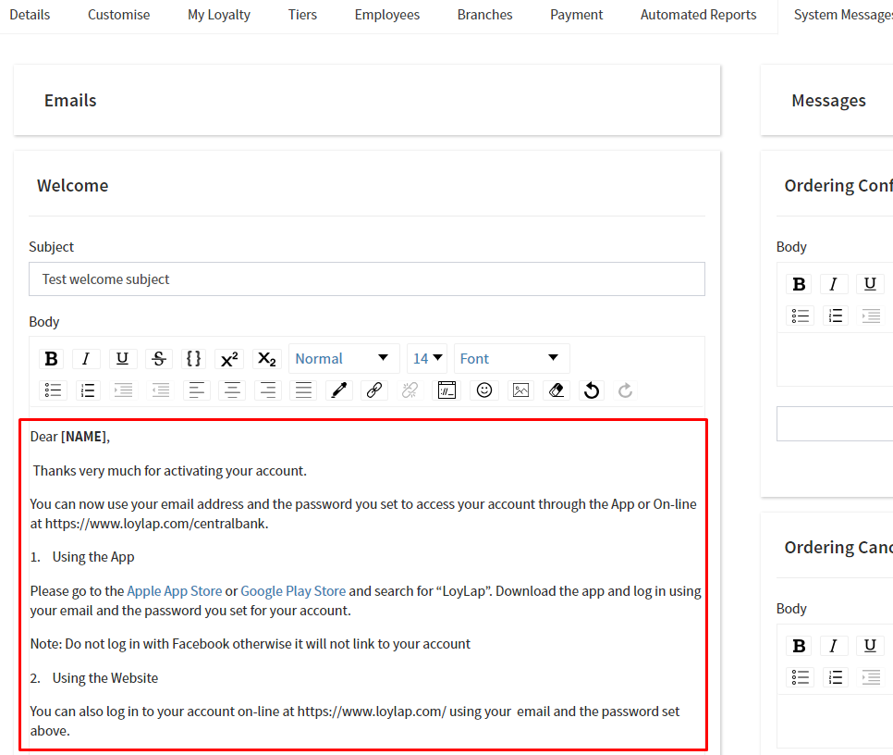Apply strikethrough formatting

tap(159, 358)
